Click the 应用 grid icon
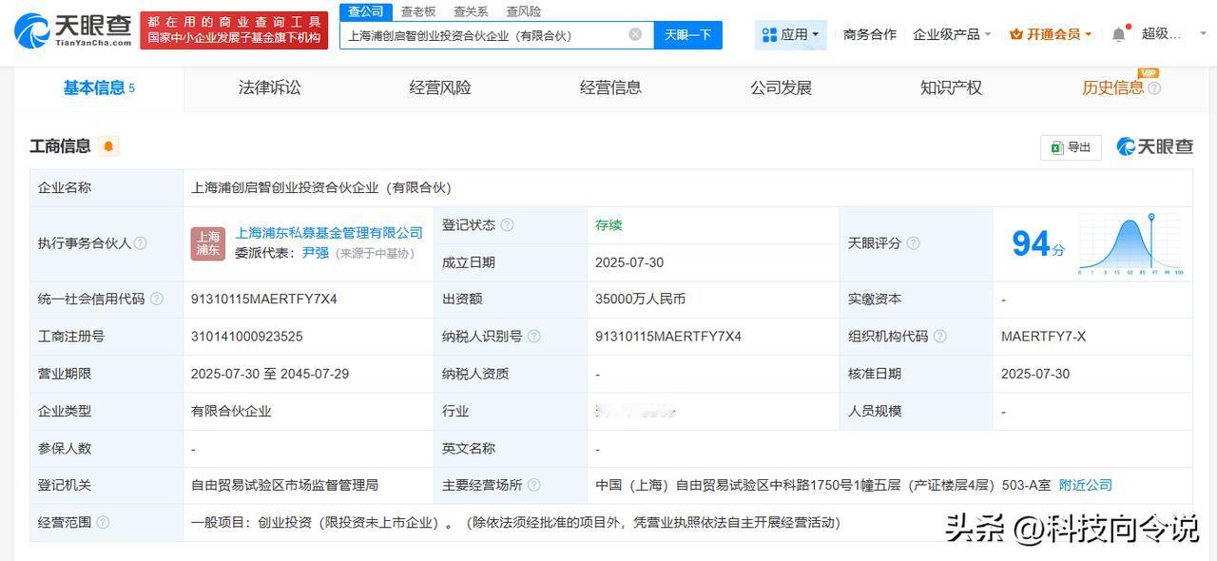The height and width of the screenshot is (561, 1217). coord(769,34)
